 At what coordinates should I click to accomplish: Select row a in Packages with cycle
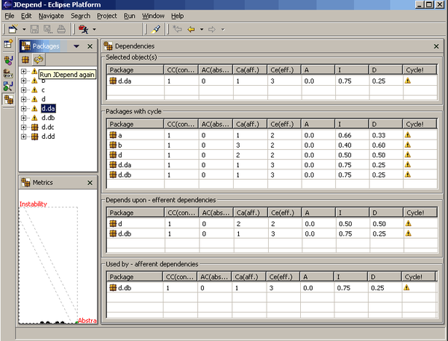coord(272,135)
